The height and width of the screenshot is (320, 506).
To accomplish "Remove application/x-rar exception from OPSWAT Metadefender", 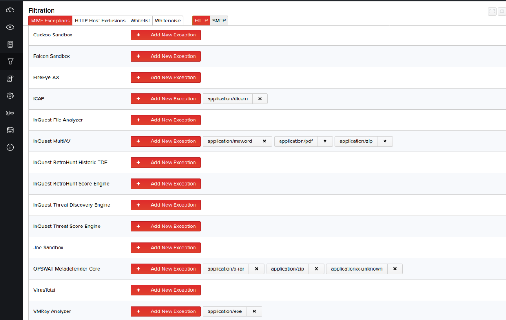I will [x=257, y=269].
